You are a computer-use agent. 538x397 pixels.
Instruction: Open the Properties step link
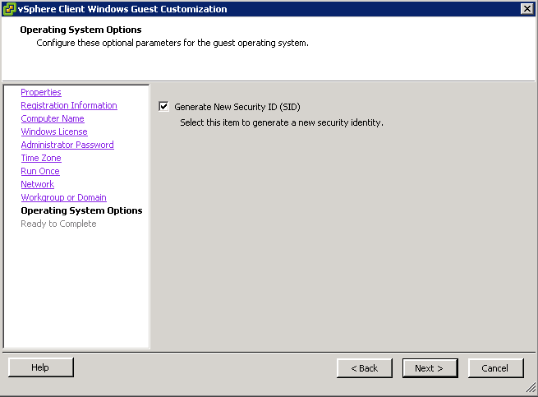click(x=41, y=92)
